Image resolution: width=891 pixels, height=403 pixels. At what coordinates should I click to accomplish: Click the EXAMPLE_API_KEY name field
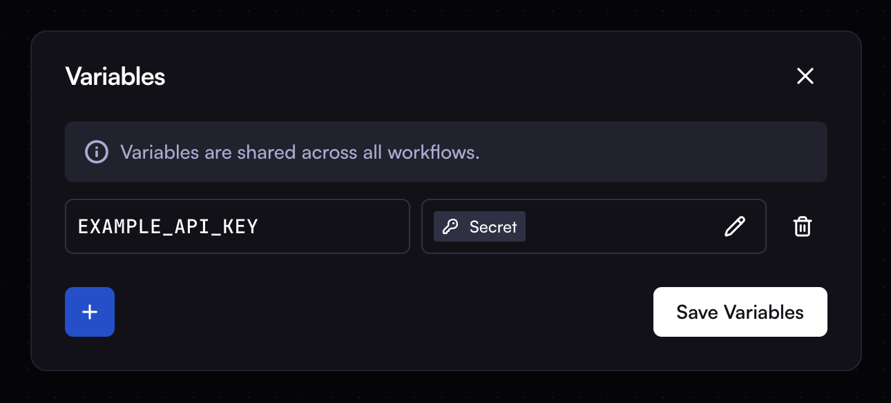[x=238, y=226]
